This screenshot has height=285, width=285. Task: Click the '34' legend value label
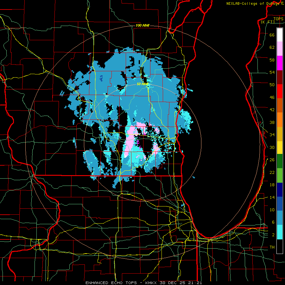(272, 135)
